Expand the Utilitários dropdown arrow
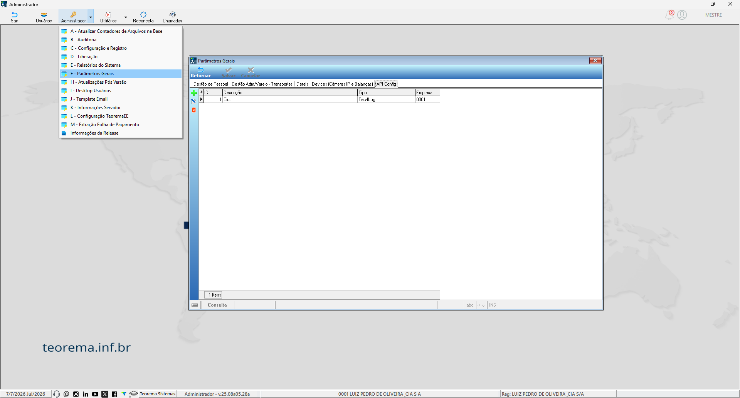 [126, 17]
